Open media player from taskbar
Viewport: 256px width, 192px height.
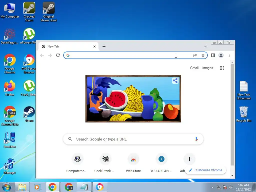coord(37,187)
